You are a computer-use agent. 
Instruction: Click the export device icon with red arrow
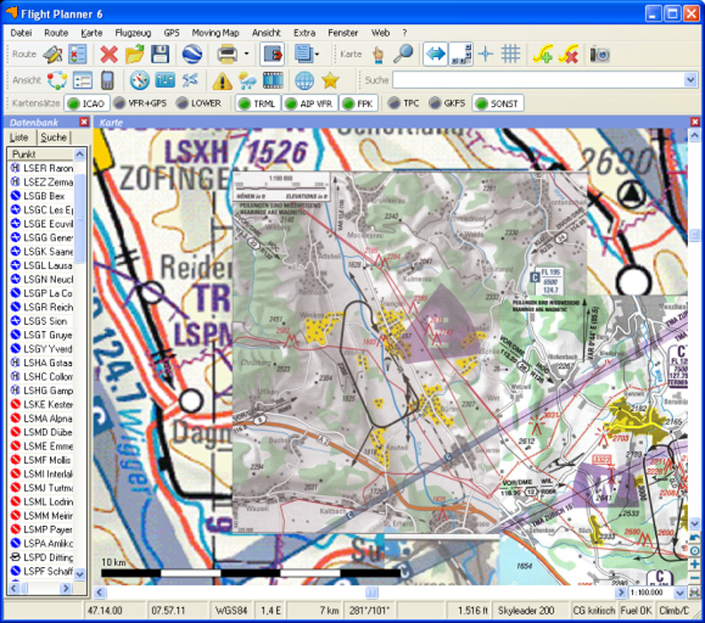272,54
